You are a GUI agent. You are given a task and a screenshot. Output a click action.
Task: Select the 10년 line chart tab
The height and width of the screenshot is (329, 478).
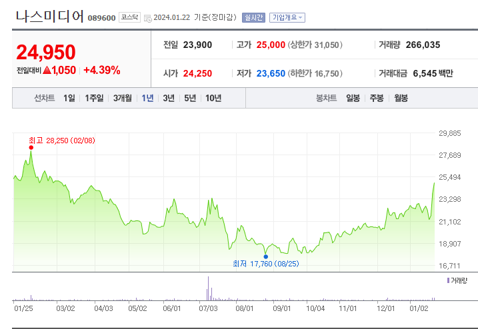click(x=213, y=98)
